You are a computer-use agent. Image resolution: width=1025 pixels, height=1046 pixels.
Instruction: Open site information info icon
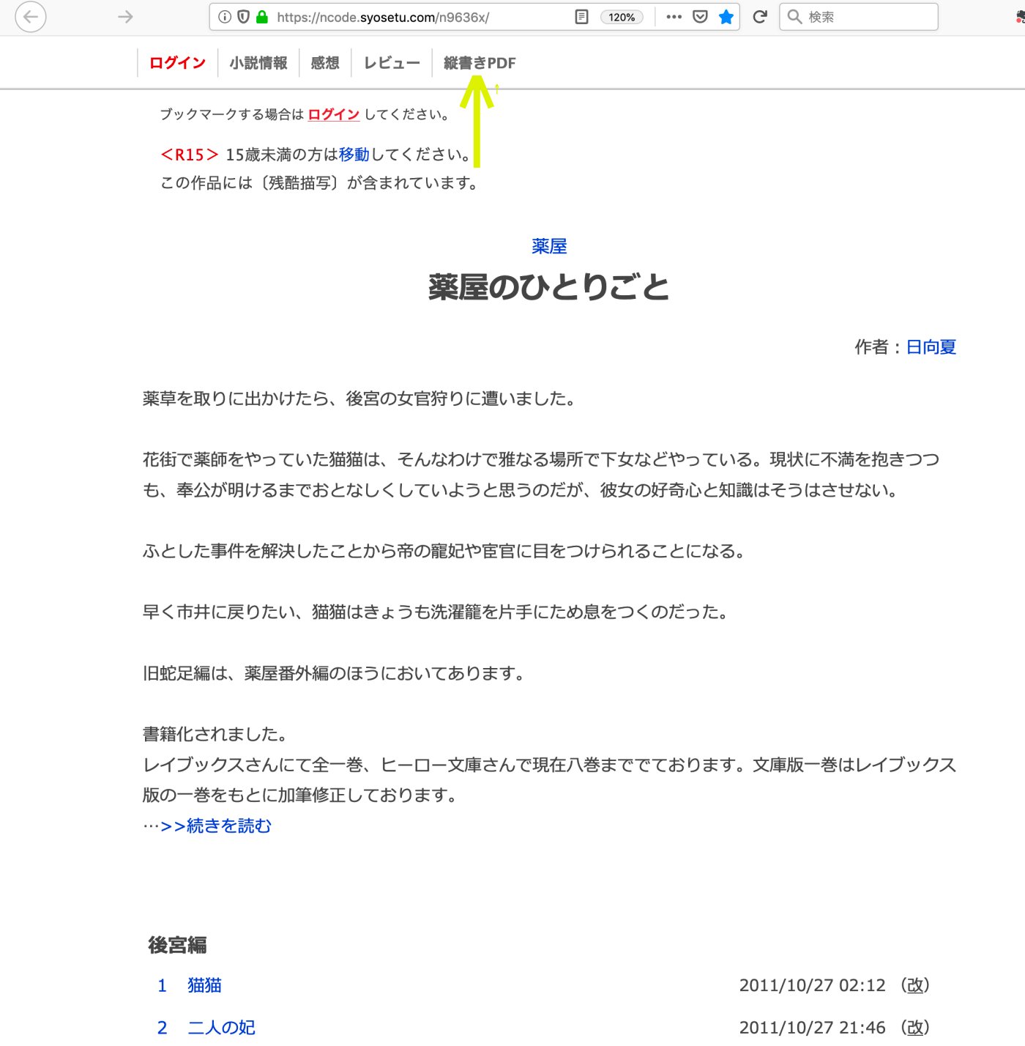pyautogui.click(x=225, y=17)
